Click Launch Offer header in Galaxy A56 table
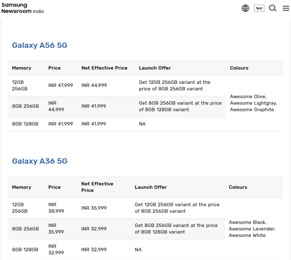Viewport: 291px width, 260px height. [155, 68]
